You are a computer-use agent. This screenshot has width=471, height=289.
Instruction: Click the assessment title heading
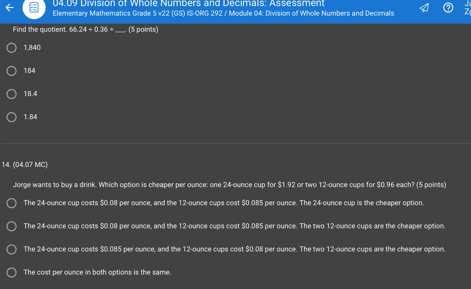pyautogui.click(x=188, y=3)
